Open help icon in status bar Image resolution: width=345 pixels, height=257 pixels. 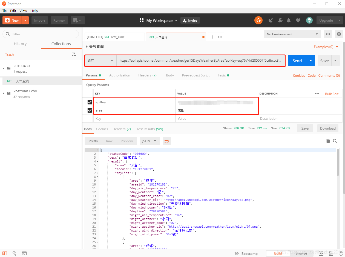click(341, 253)
